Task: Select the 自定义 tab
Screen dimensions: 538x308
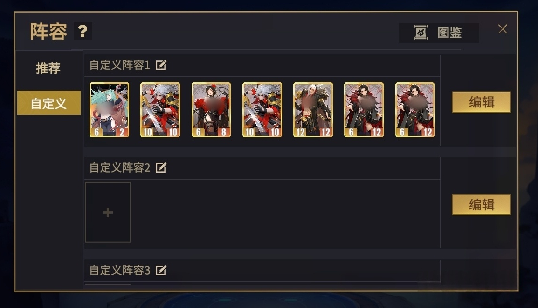Action: (49, 103)
